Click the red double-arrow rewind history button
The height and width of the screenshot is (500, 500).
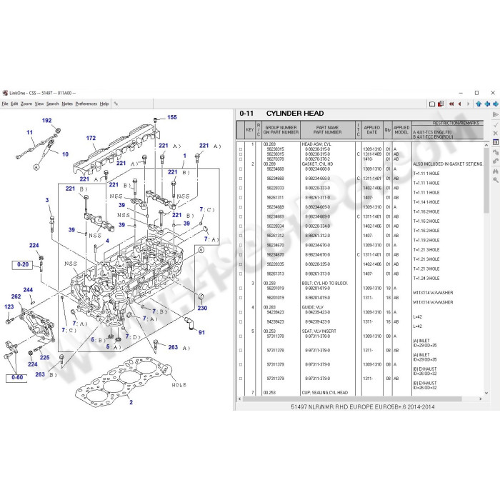tap(451, 104)
